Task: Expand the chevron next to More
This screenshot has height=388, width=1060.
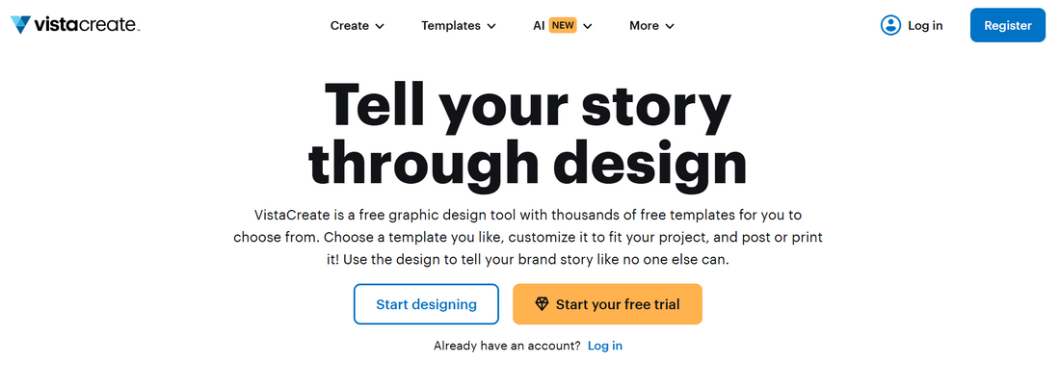Action: tap(670, 26)
